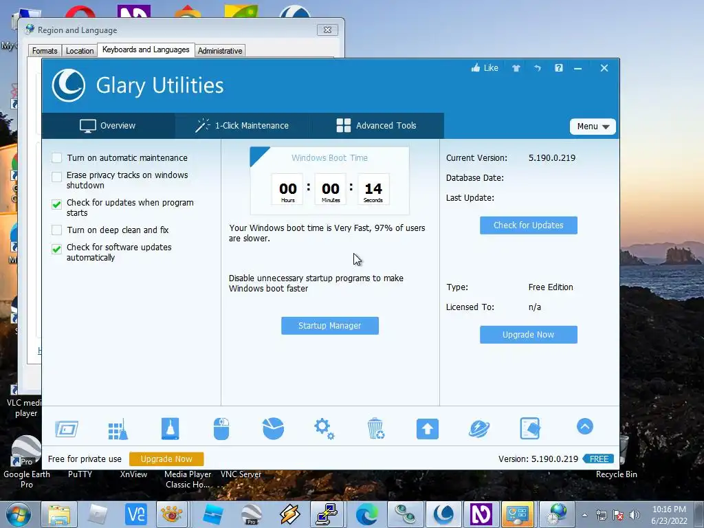Click the Check for Updates button
The width and height of the screenshot is (704, 528).
(x=529, y=225)
